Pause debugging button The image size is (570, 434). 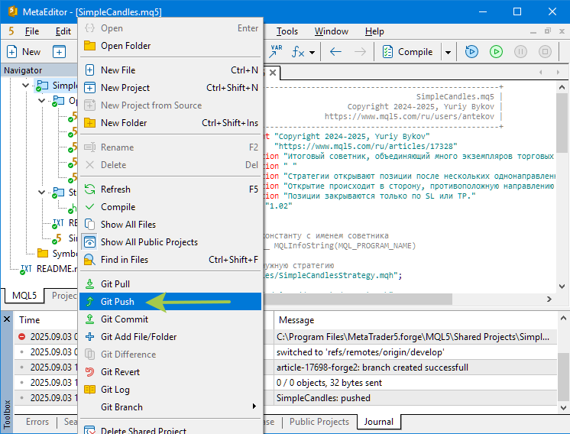click(520, 52)
